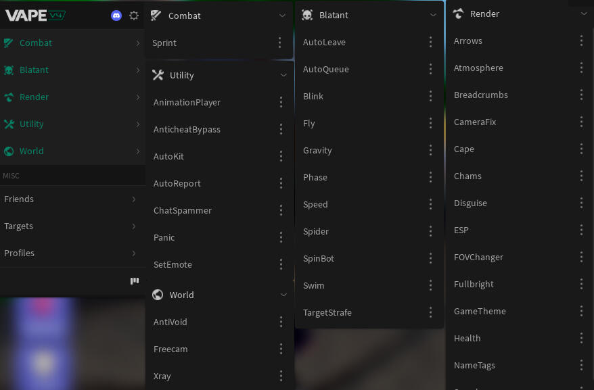Open options dots for Fullbright
Screen dimensions: 594x390
point(581,284)
